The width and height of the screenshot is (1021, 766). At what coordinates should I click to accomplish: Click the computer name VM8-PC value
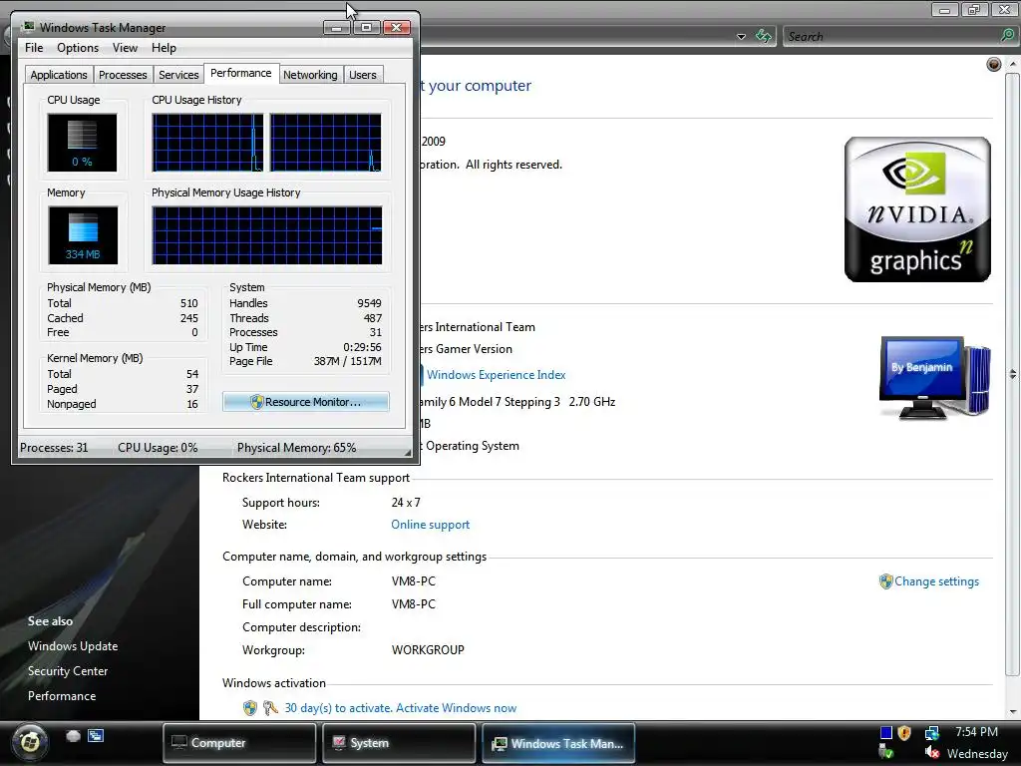(414, 581)
